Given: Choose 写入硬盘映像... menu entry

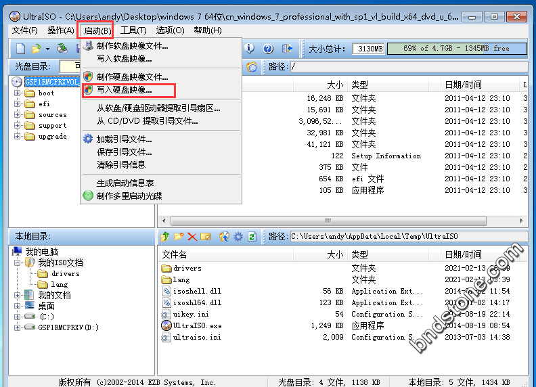Looking at the screenshot, I should coord(161,90).
